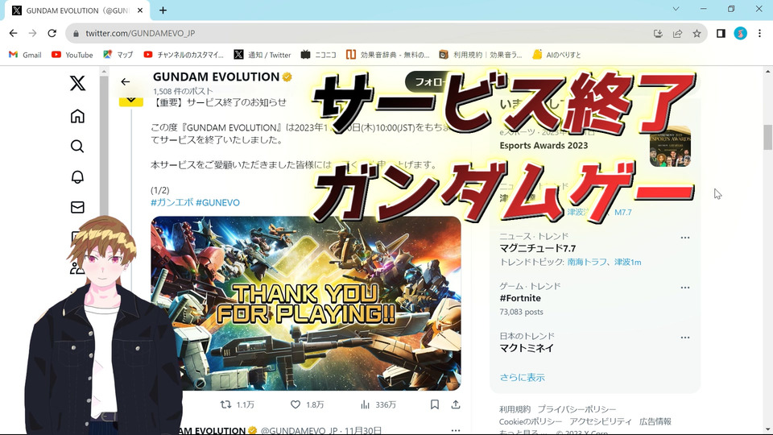The height and width of the screenshot is (435, 773).
Task: Go back with the profile arrow
Action: pos(126,81)
